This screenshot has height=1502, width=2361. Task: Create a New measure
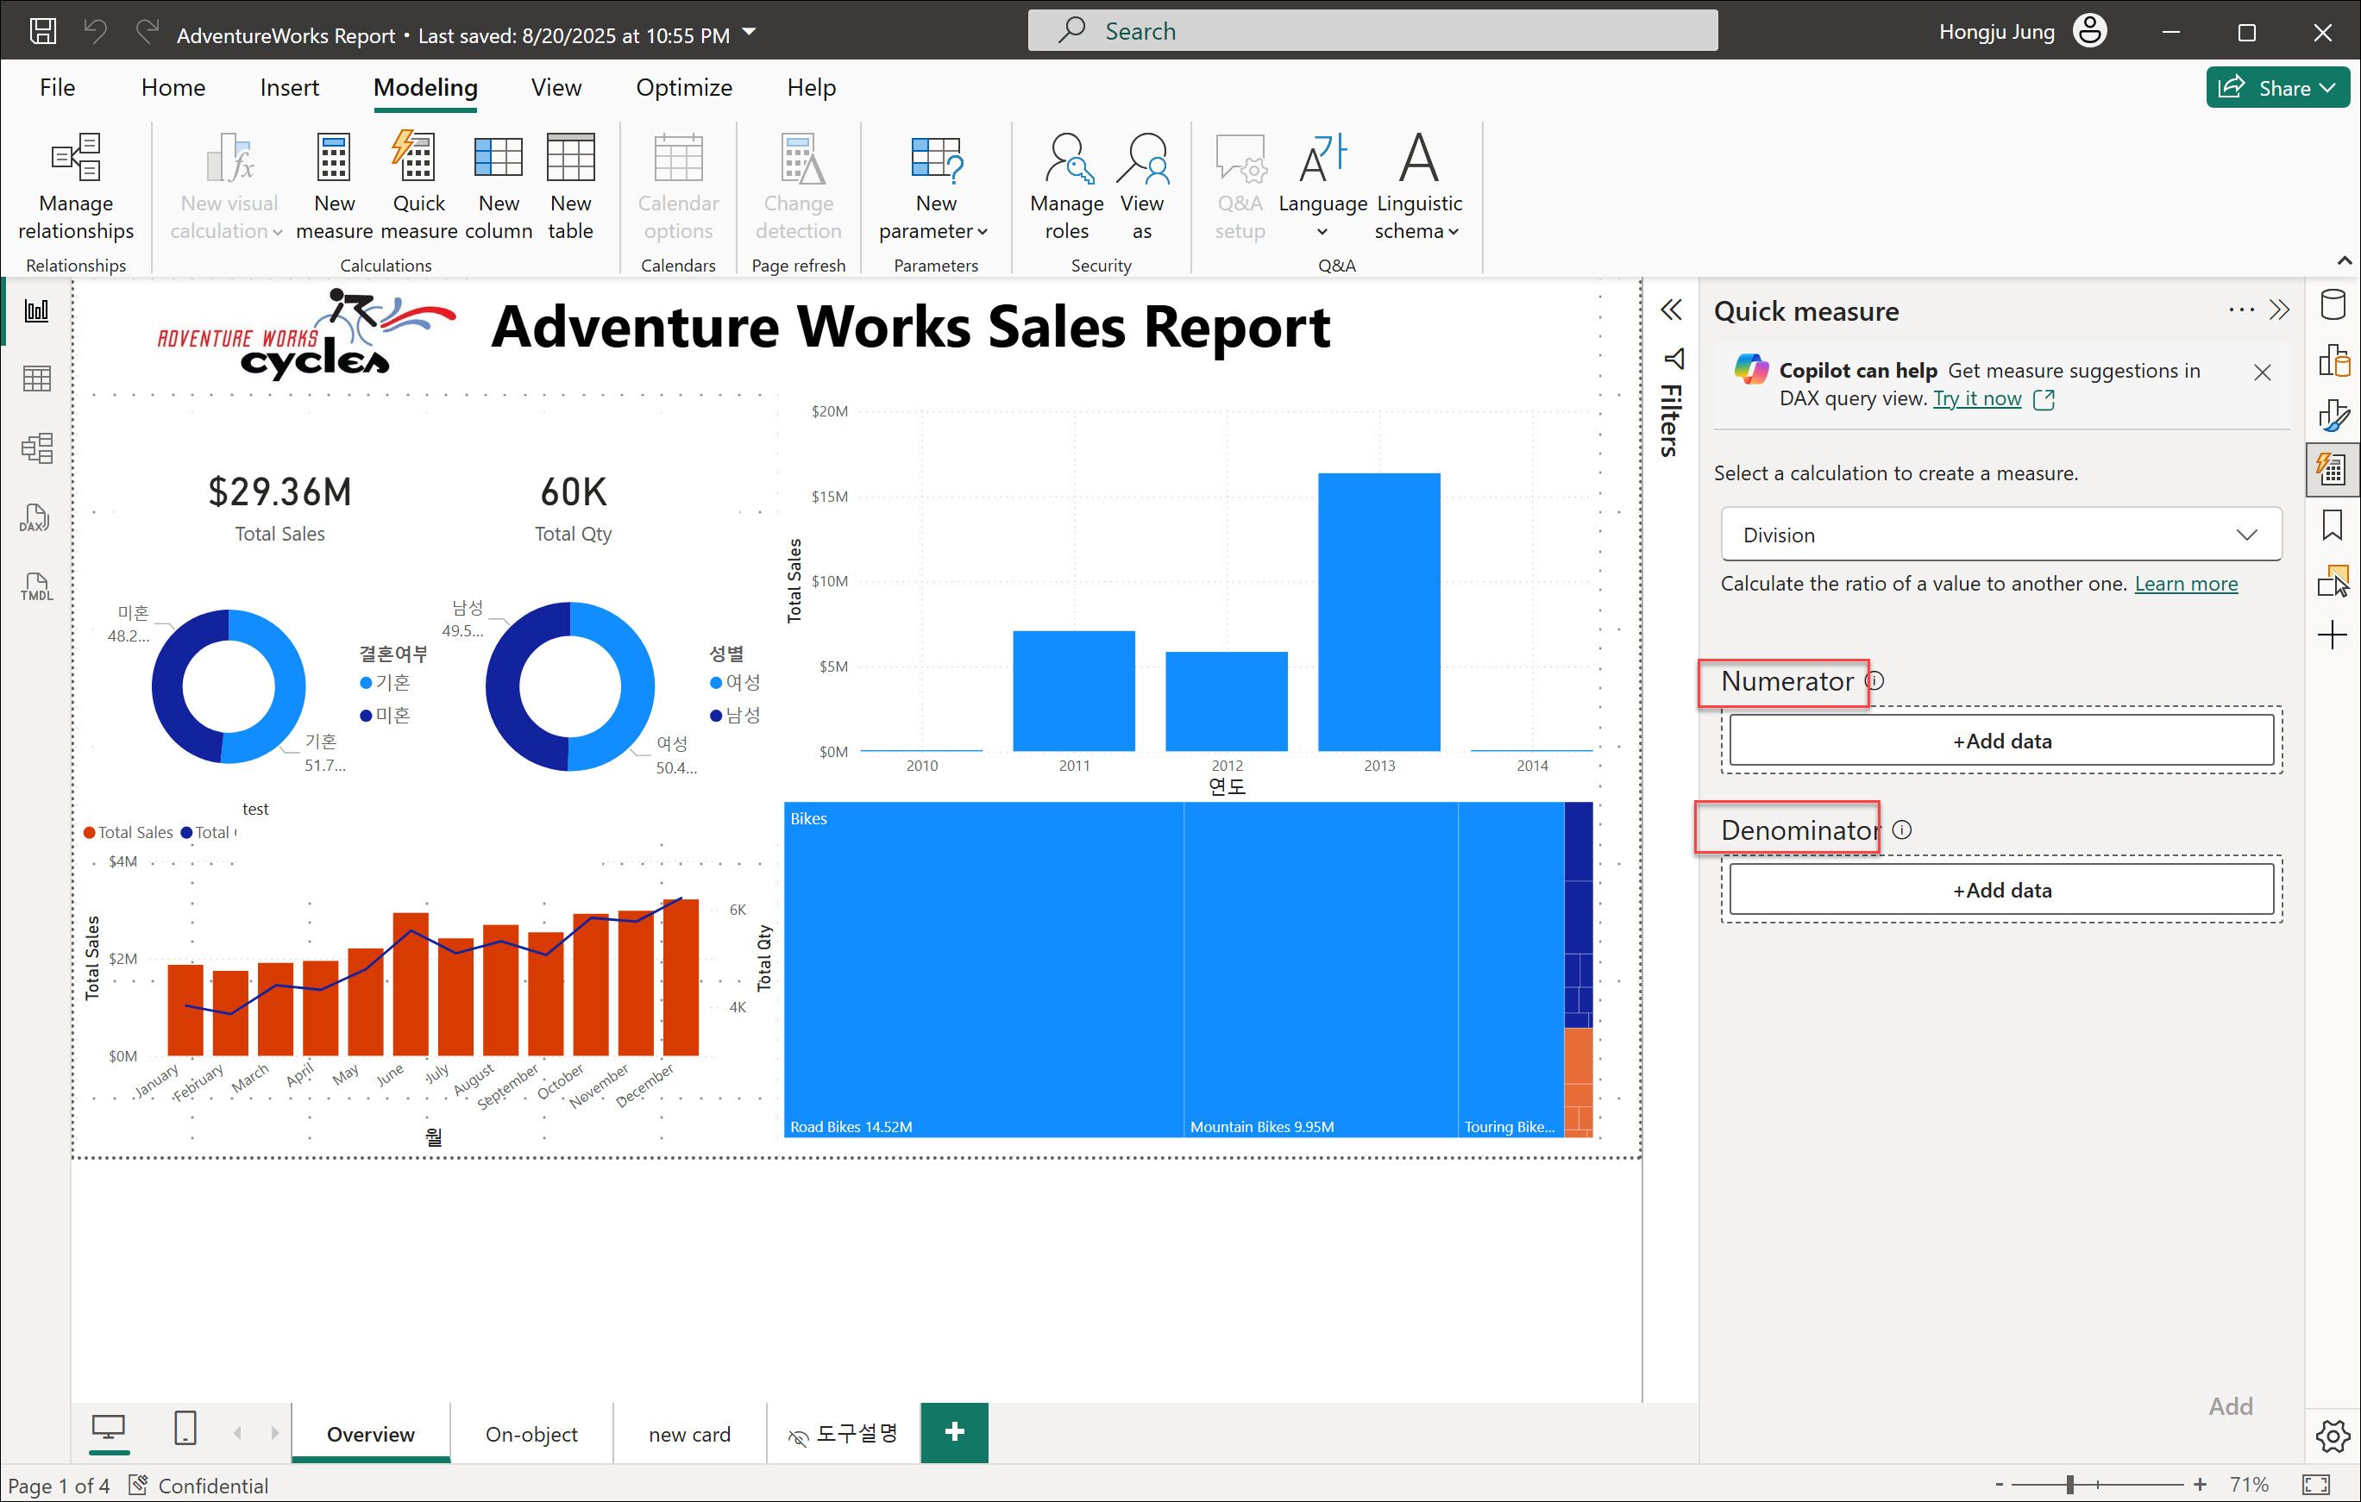point(333,187)
